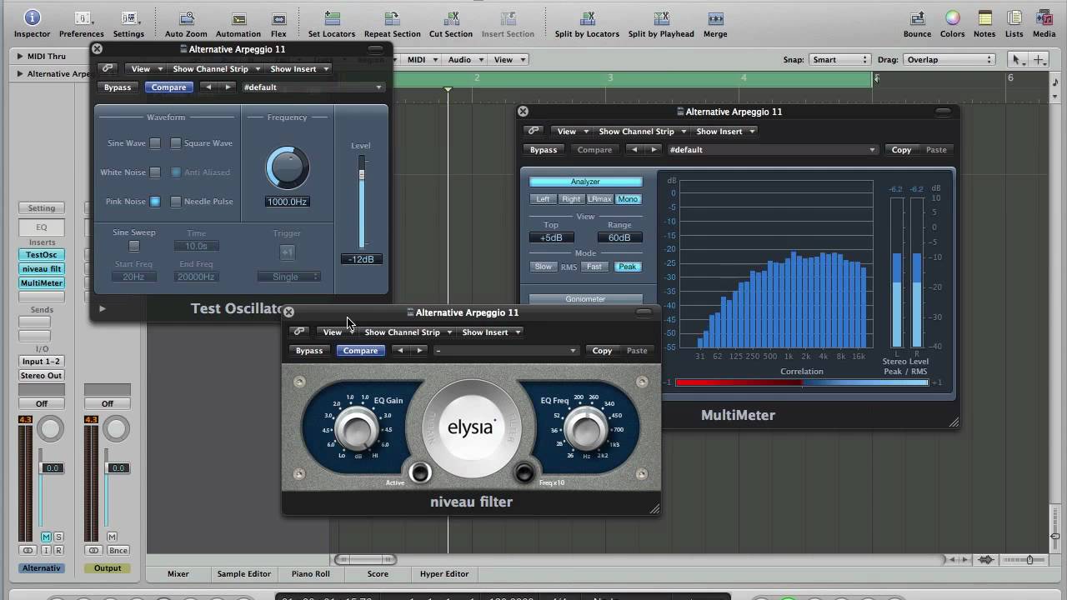Open the Snap Smart dropdown
Viewport: 1067px width, 600px height.
(x=840, y=60)
